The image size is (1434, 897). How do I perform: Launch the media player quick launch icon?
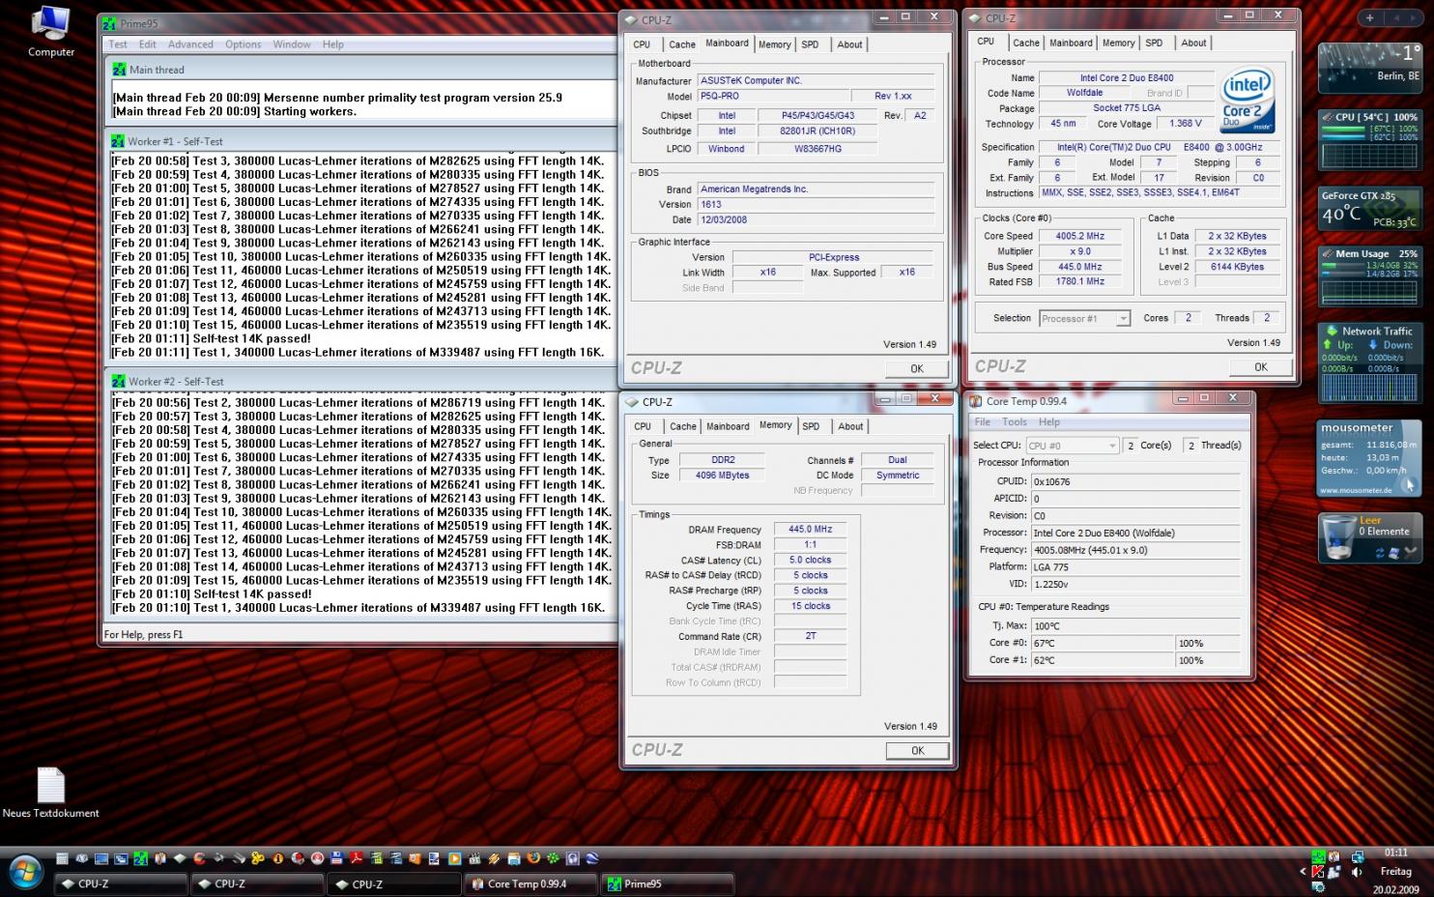coord(454,858)
